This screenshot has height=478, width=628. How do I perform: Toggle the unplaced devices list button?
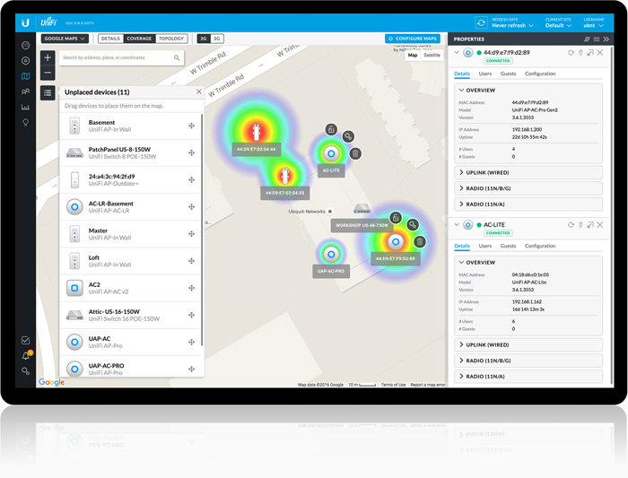click(x=48, y=92)
